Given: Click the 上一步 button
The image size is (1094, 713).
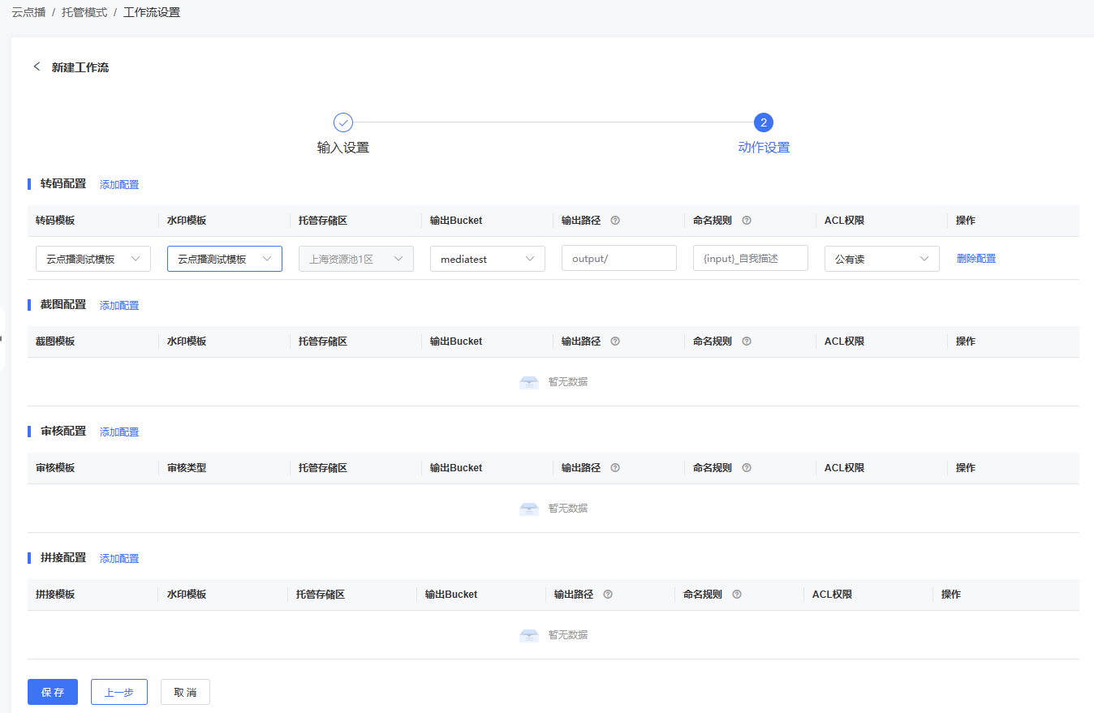Looking at the screenshot, I should (x=119, y=692).
